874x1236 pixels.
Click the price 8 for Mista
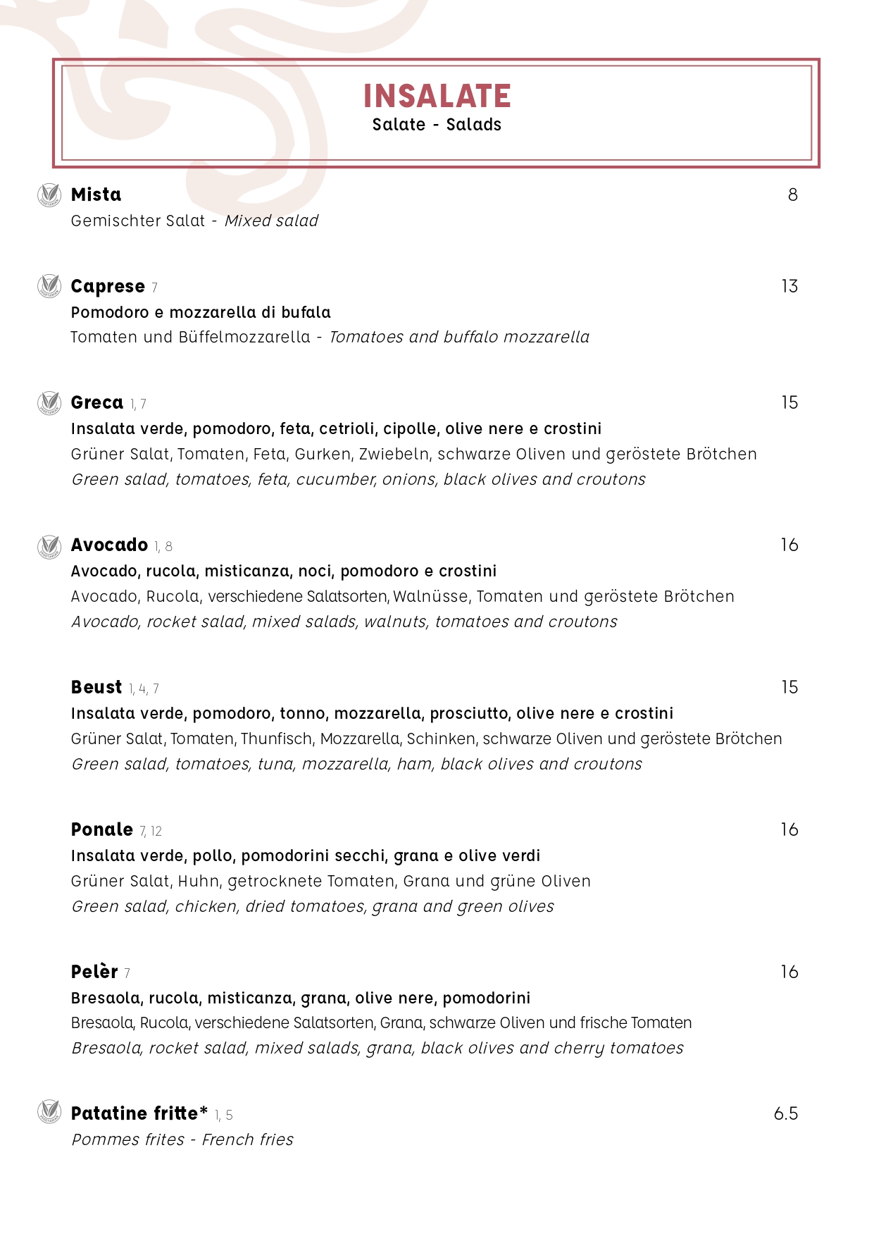point(792,194)
